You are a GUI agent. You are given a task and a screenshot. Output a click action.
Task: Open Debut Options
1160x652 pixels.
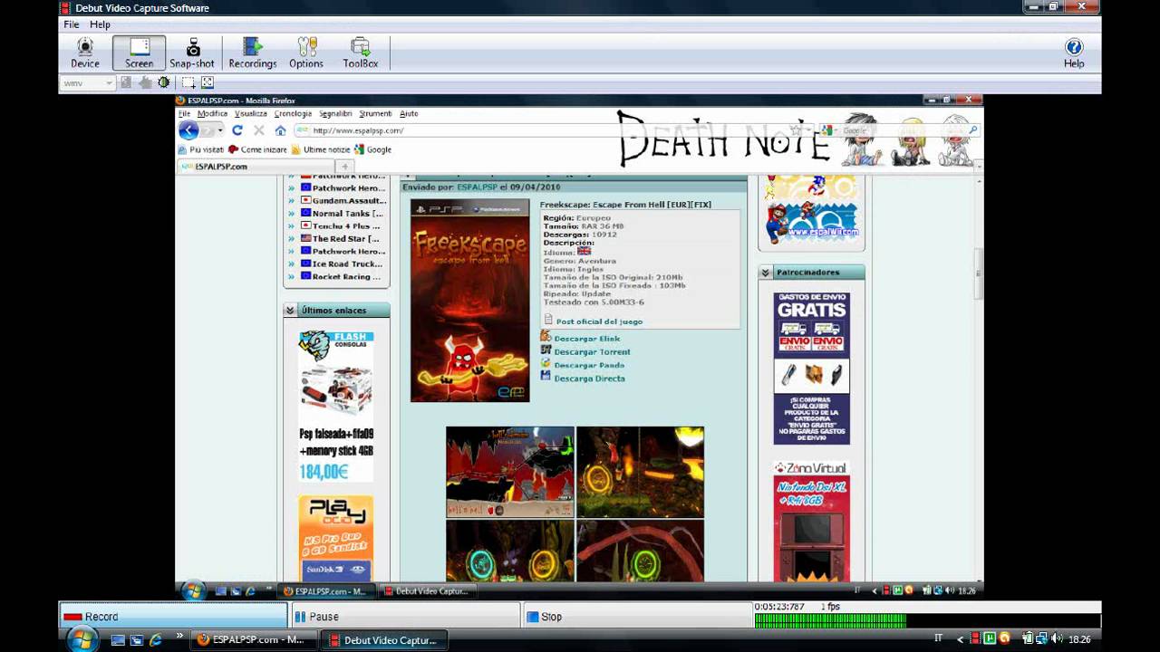click(x=306, y=53)
